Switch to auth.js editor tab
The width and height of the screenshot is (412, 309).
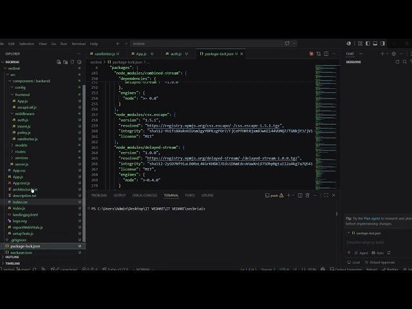[176, 53]
